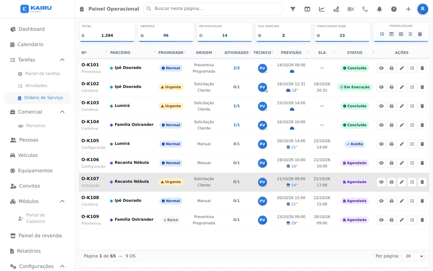Image resolution: width=433 pixels, height=271 pixels.
Task: Click the columns layout icon in header
Action: tap(307, 9)
